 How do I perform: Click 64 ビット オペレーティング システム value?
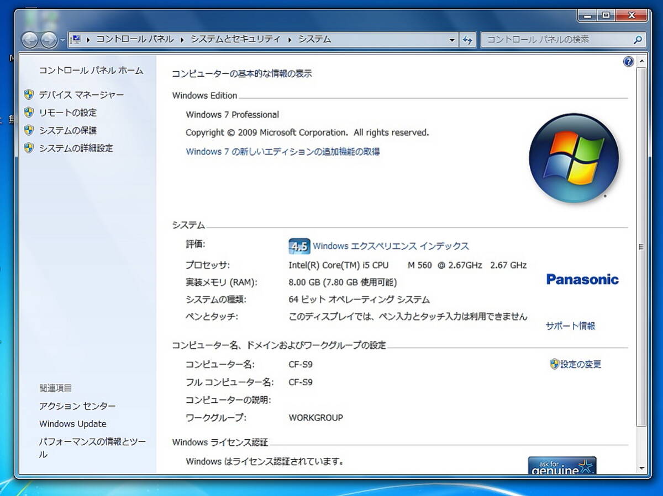[x=359, y=300]
